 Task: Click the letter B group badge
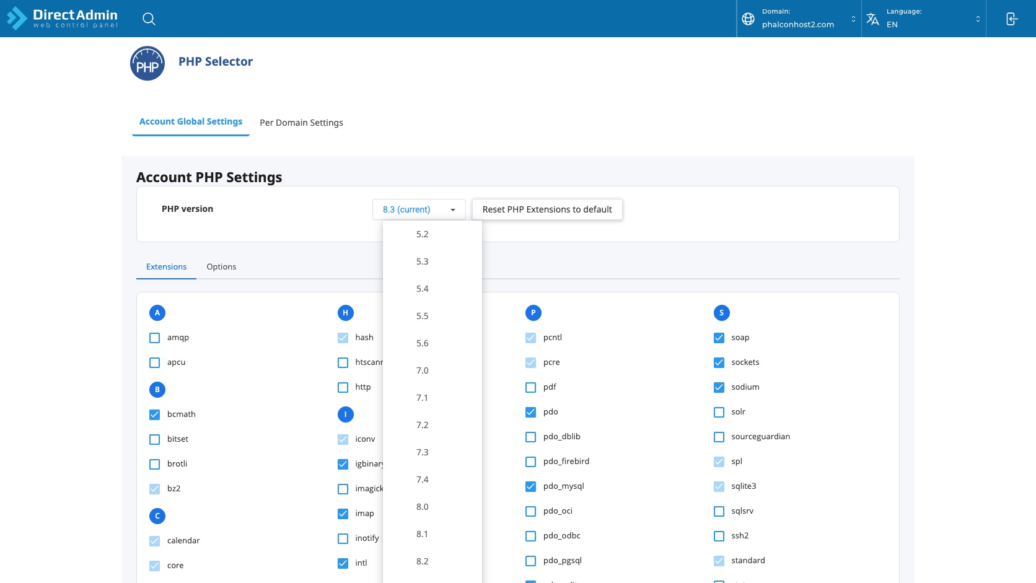click(x=157, y=390)
